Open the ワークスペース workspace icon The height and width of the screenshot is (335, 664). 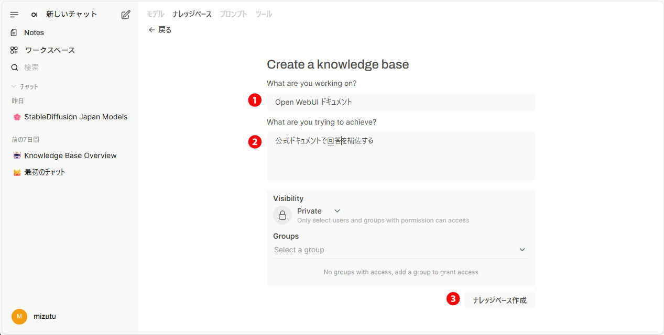14,50
